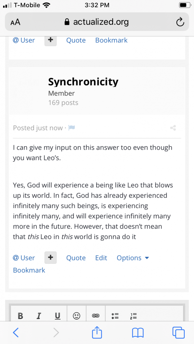The width and height of the screenshot is (194, 344).
Task: Toggle italic formatting in editor
Action: tap(39, 316)
